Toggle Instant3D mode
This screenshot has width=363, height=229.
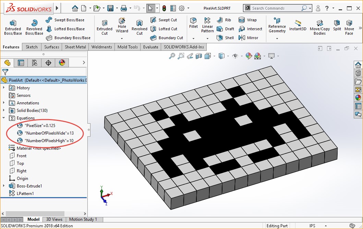pos(298,25)
